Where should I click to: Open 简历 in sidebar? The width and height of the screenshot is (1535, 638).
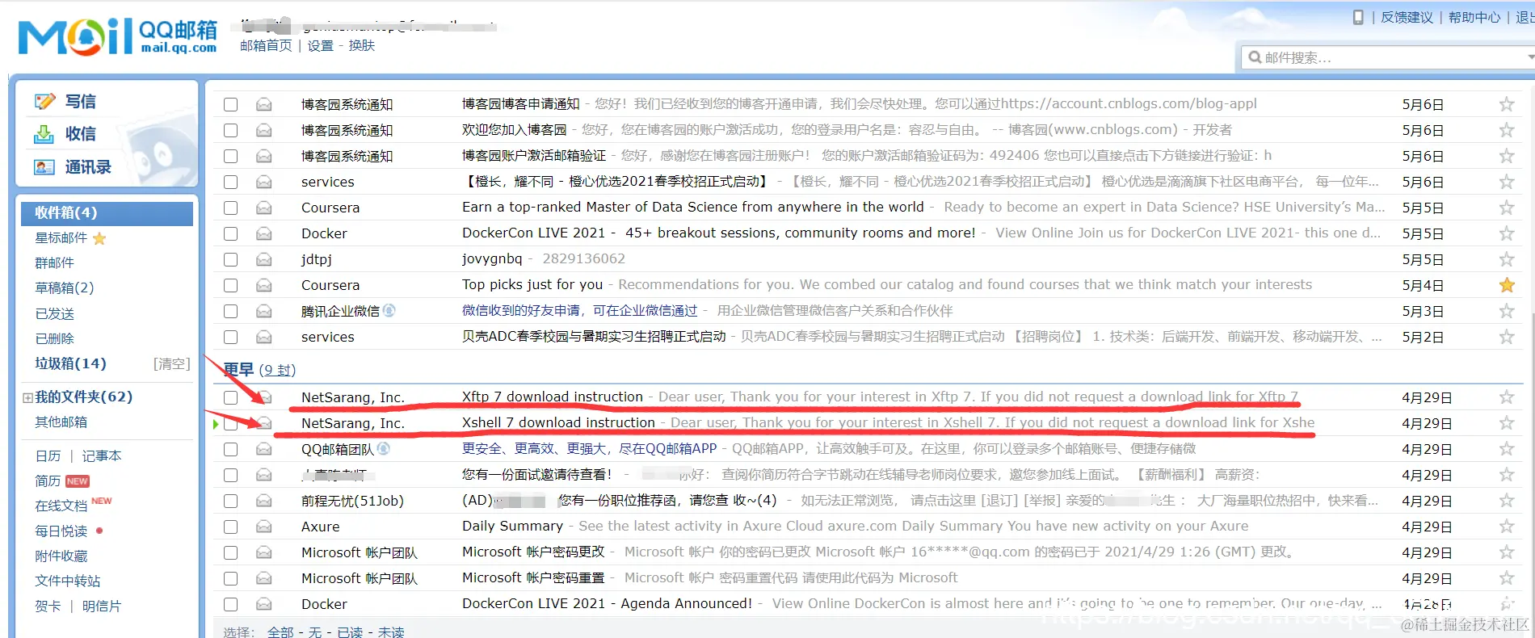48,481
